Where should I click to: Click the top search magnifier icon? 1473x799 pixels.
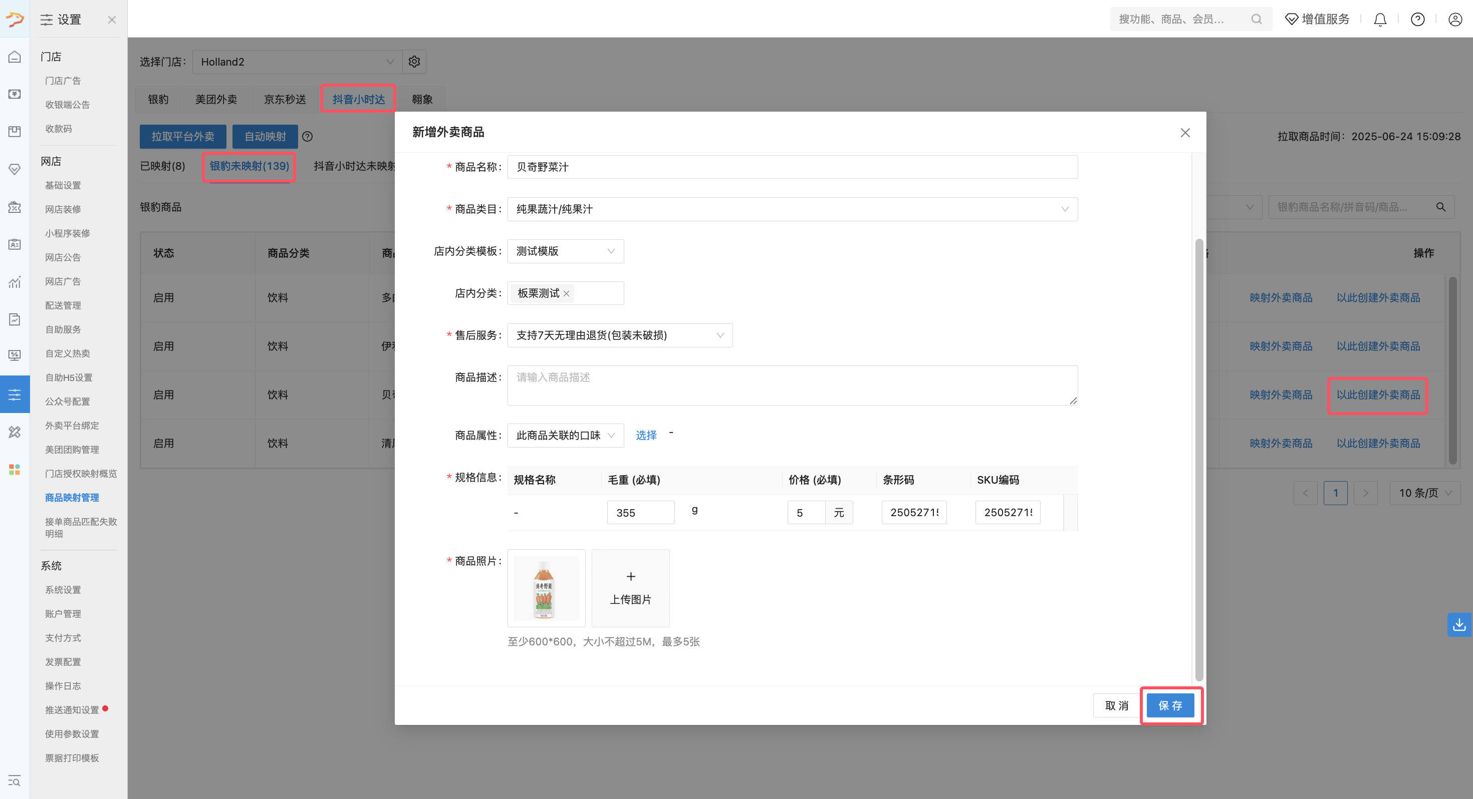coord(1256,20)
